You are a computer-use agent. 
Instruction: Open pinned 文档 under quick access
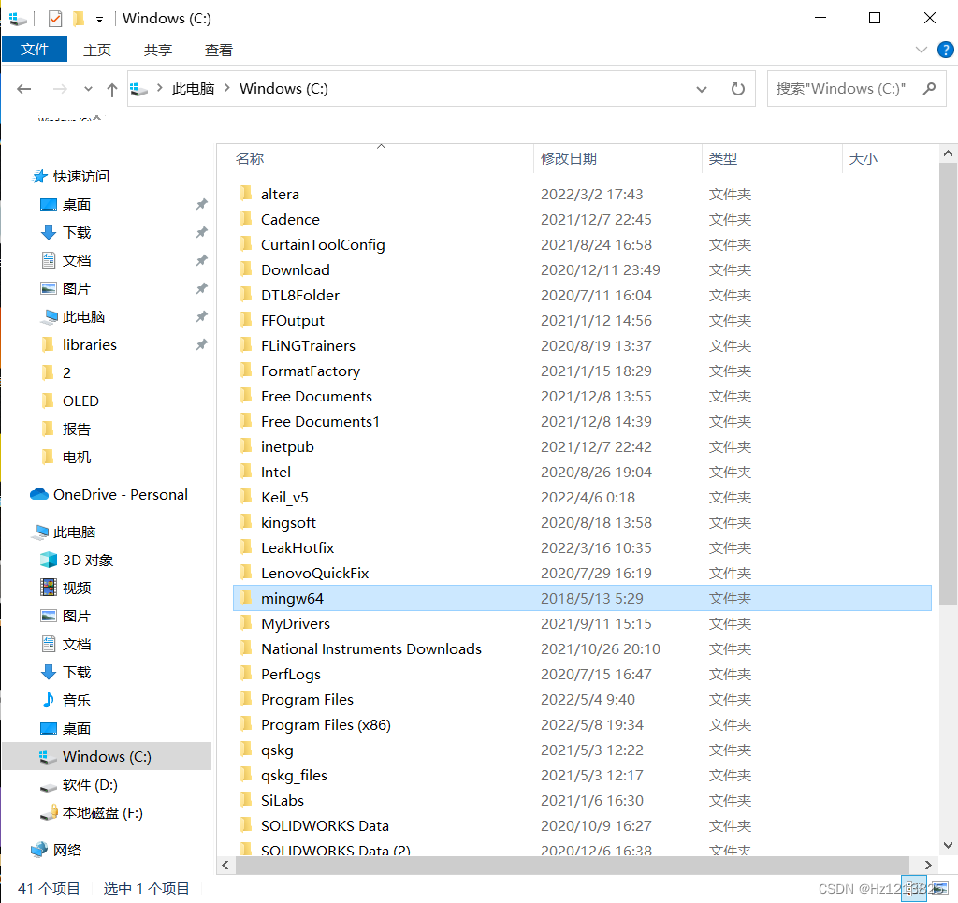77,261
